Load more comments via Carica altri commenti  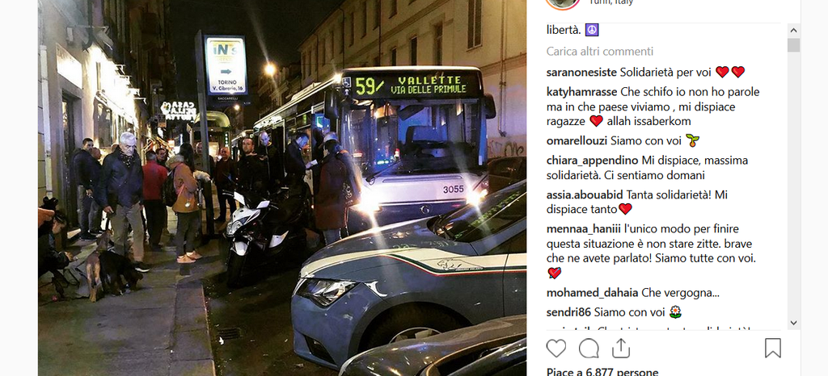click(x=600, y=52)
